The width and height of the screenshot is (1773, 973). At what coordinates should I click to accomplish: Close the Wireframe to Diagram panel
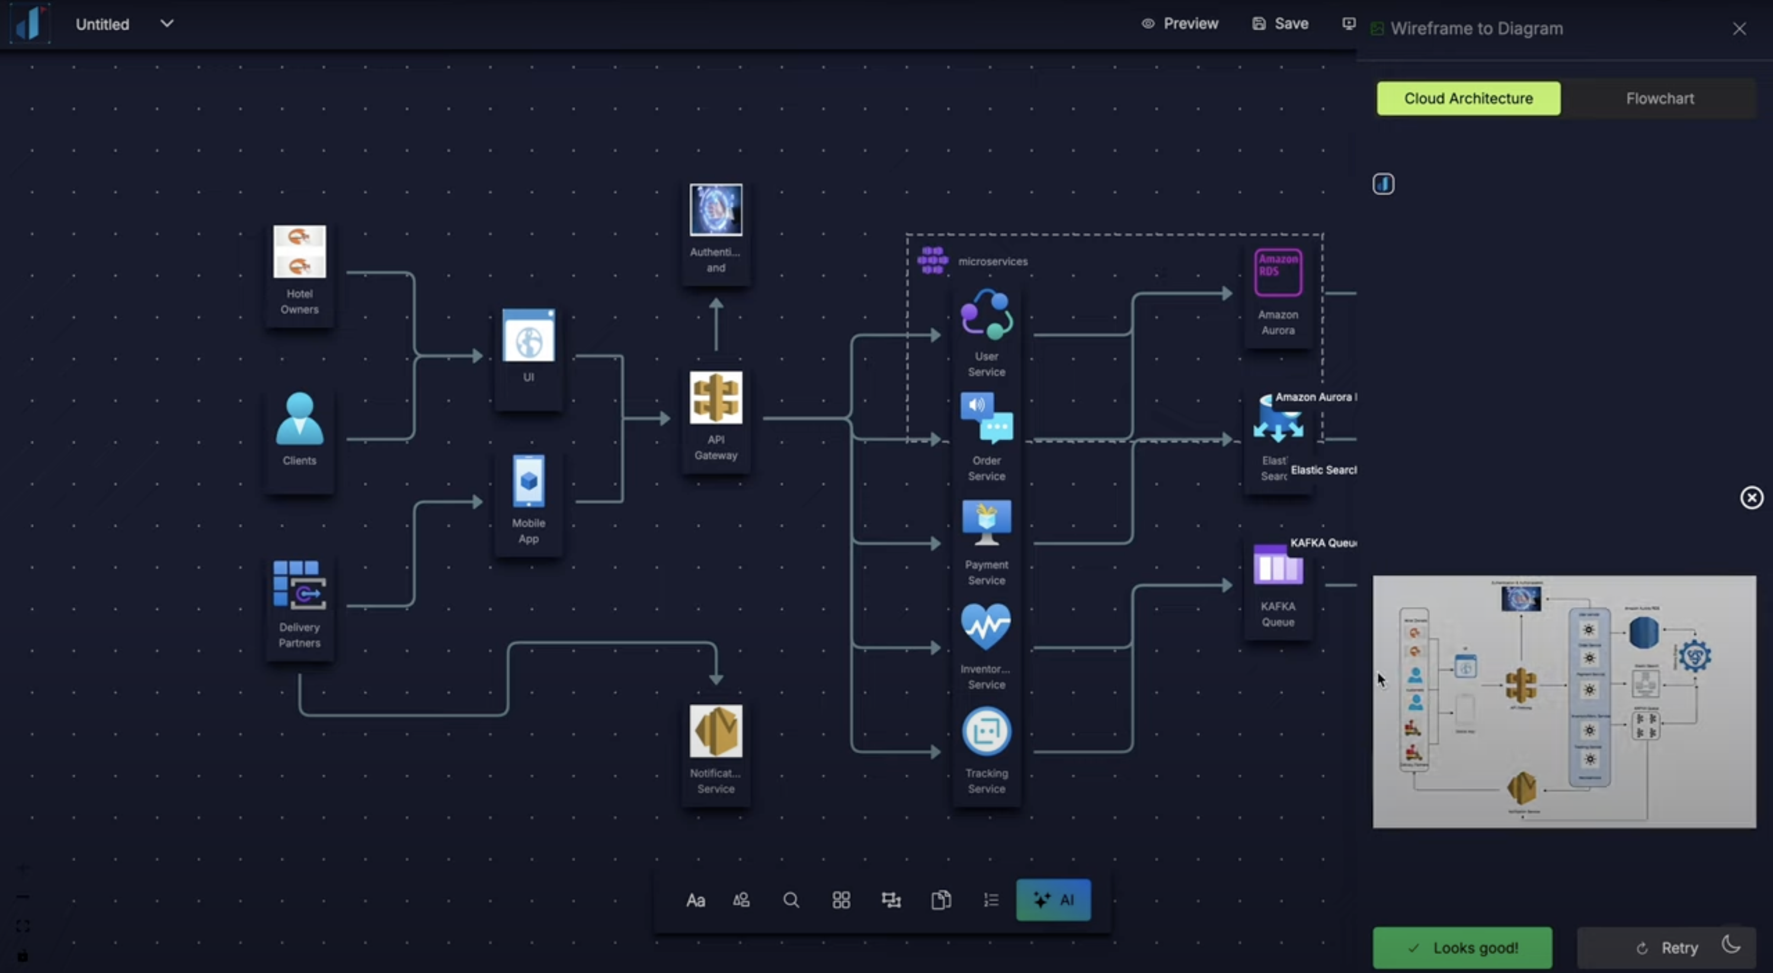point(1739,29)
